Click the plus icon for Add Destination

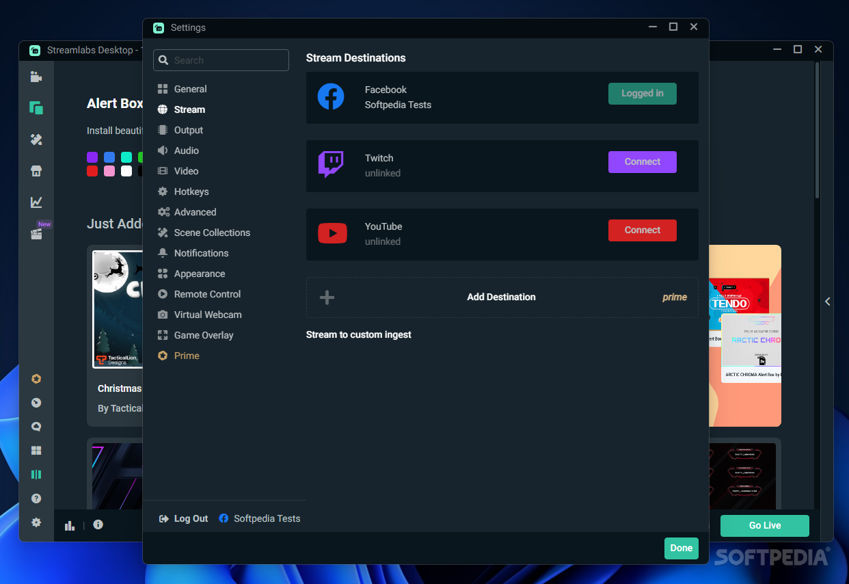pyautogui.click(x=327, y=297)
